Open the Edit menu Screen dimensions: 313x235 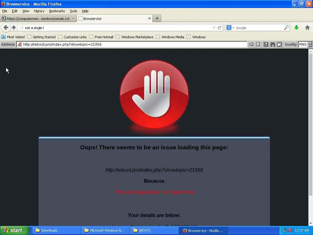click(15, 11)
